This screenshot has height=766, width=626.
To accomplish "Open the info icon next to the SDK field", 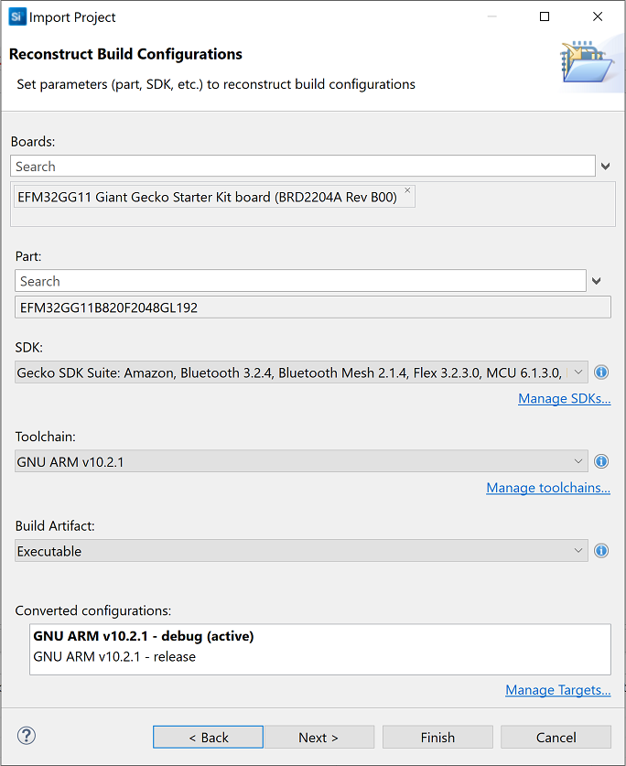I will click(601, 372).
